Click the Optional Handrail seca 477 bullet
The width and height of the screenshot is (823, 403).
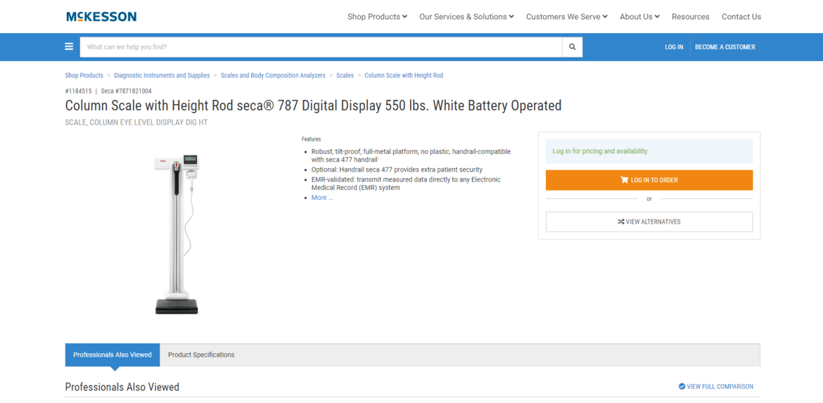click(397, 169)
